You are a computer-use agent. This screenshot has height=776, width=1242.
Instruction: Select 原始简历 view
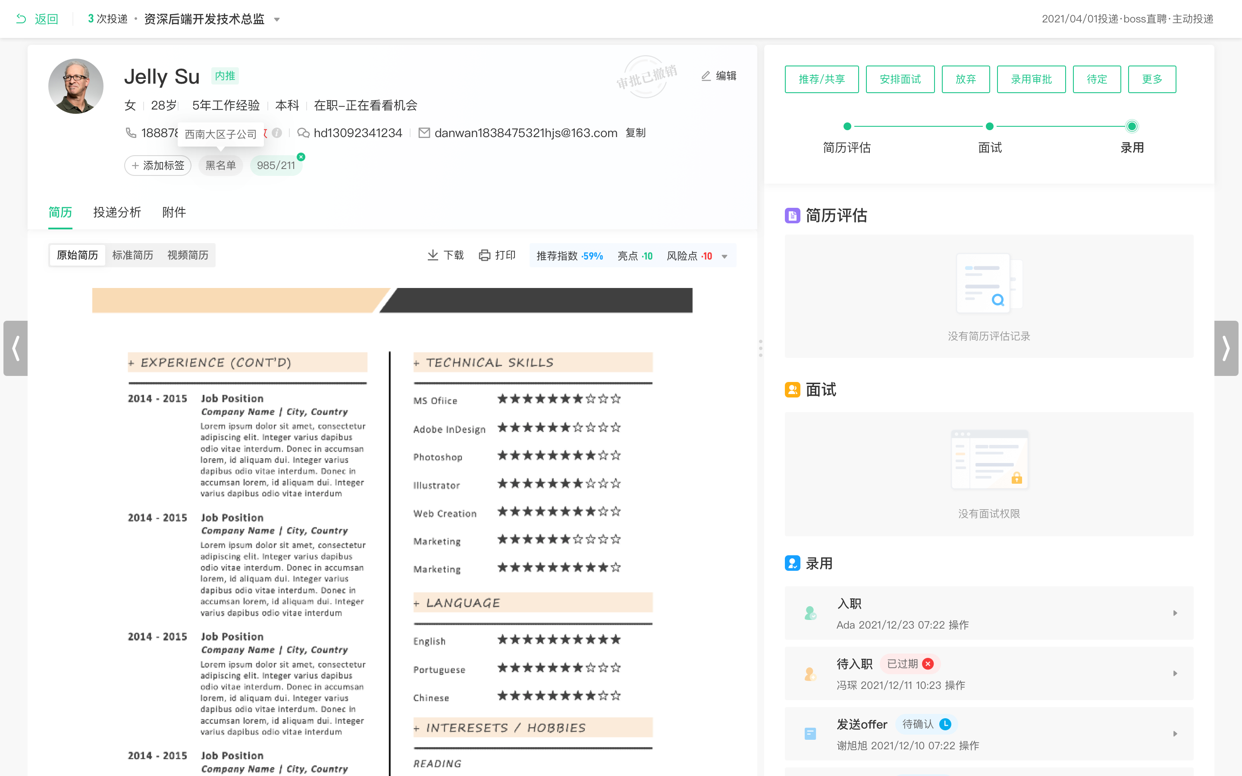point(78,255)
